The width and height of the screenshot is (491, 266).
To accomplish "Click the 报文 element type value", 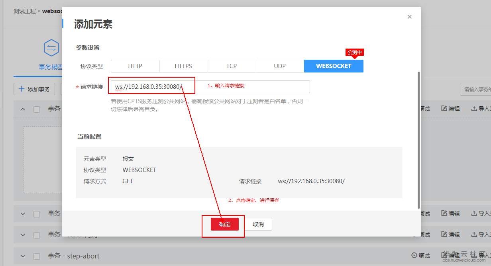I will [128, 158].
